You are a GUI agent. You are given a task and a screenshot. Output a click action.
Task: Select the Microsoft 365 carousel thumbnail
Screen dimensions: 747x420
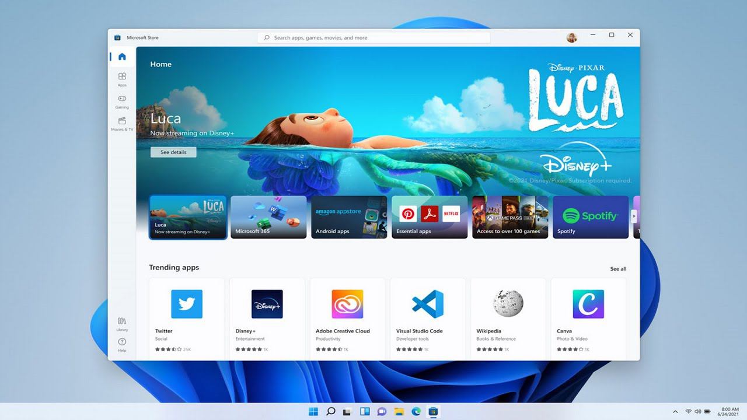coord(268,217)
